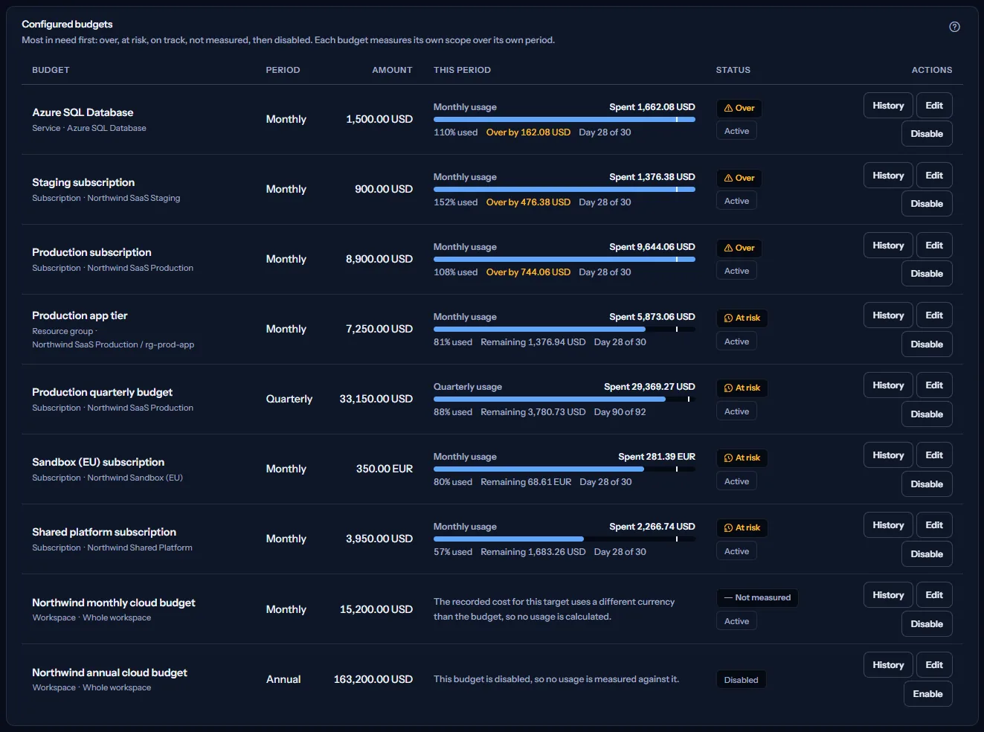Screen dimensions: 984x732
Task: Edit the Azure SQL Database budget
Action: point(934,106)
